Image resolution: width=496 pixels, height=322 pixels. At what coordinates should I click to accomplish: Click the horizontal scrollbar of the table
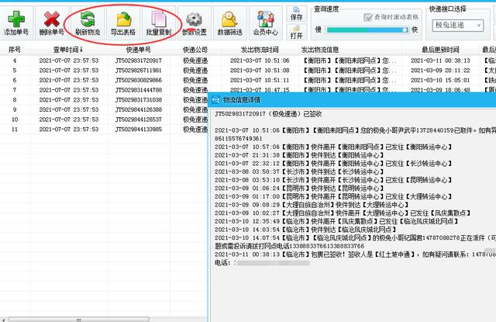[79, 320]
